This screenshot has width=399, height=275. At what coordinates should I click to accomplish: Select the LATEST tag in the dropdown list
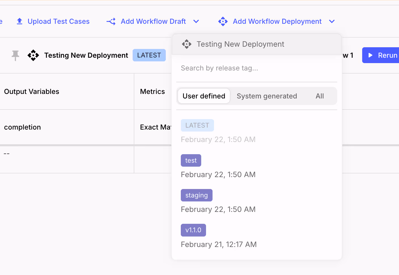pyautogui.click(x=197, y=125)
